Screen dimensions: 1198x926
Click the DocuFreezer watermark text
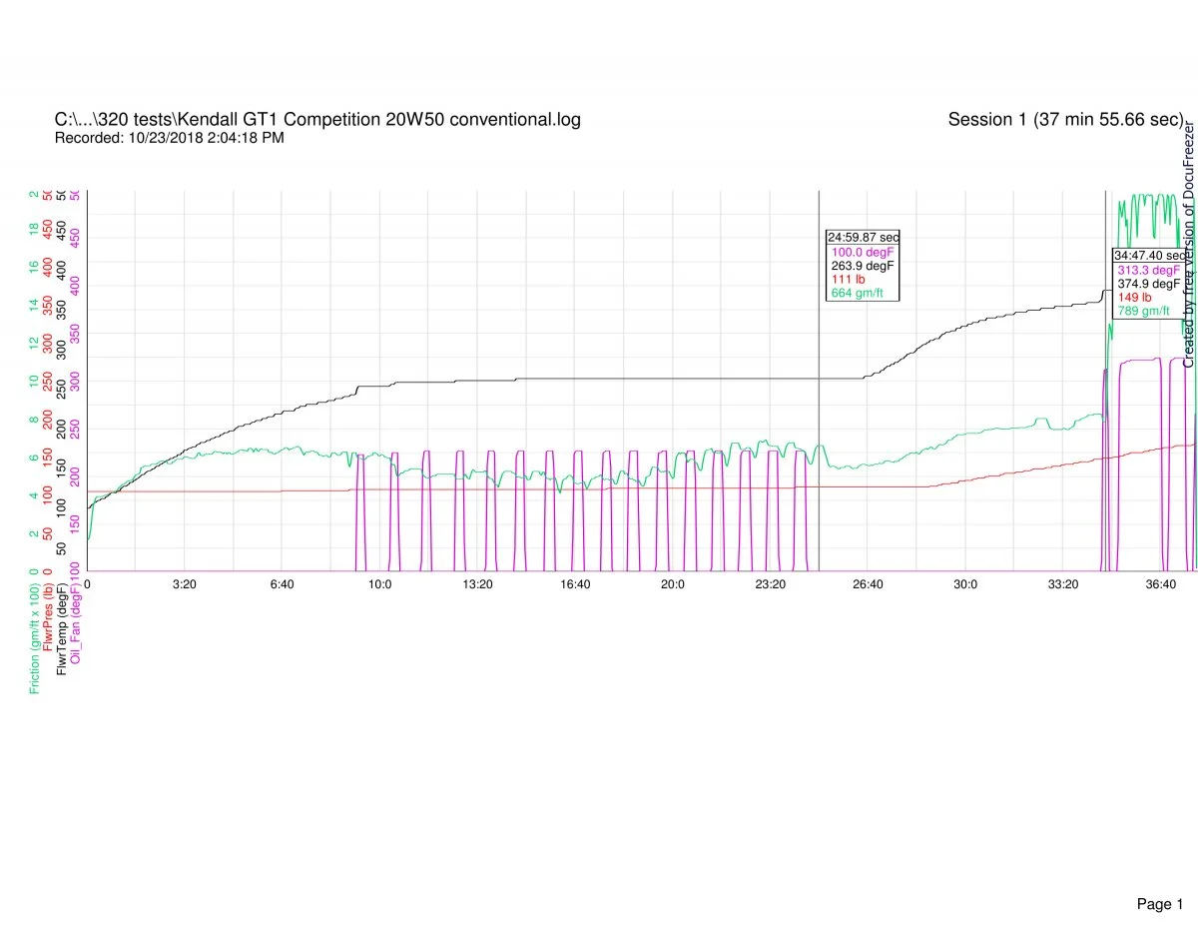pos(1189,245)
